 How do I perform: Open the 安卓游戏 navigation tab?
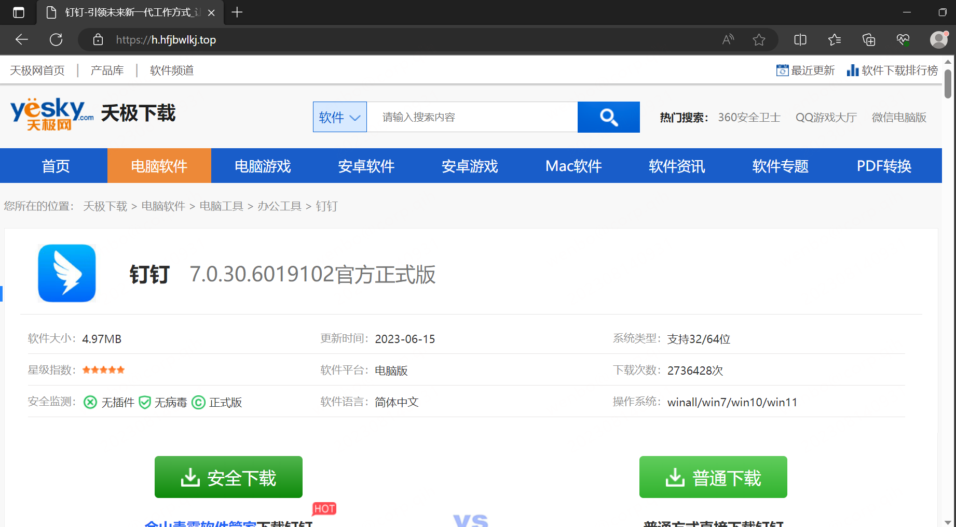point(470,166)
